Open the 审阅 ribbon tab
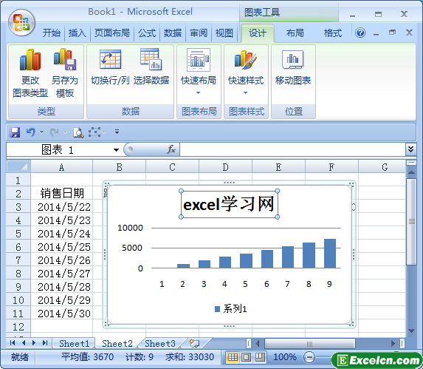This screenshot has width=423, height=369. (199, 33)
